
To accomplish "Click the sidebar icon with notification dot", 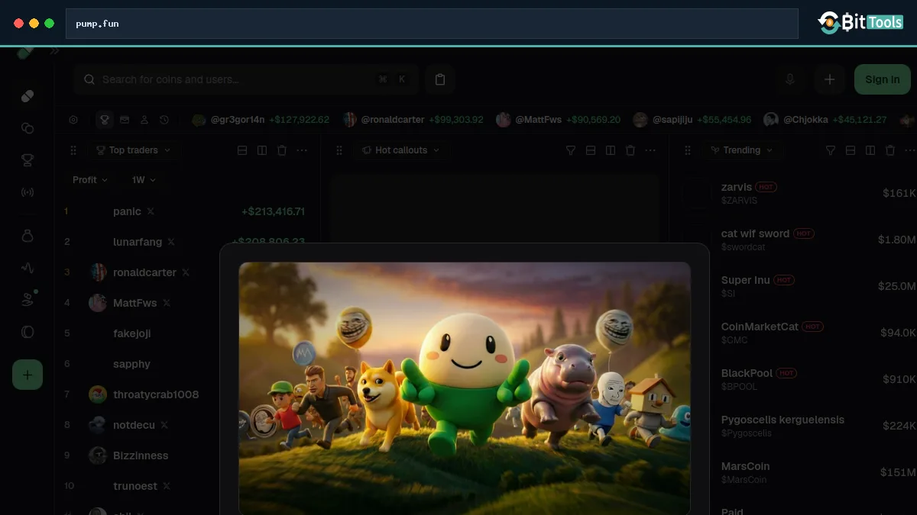I will 28,300.
